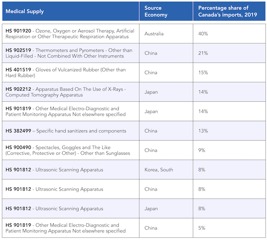
Task: Select the HS 902212 Computed Tomography Apparatus entry
Action: [x=66, y=92]
